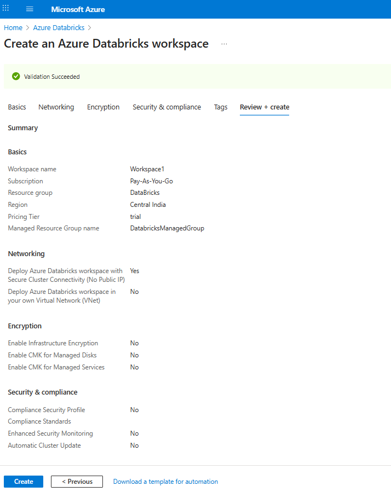Click Enable CMK for Managed Services label

pos(56,367)
